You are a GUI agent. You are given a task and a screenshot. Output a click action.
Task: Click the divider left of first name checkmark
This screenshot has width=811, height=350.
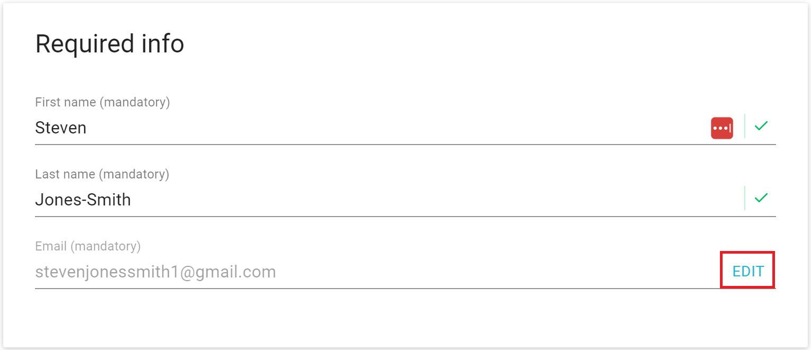[x=745, y=126]
